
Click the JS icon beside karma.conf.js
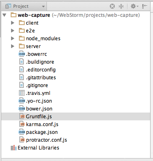point(22,124)
